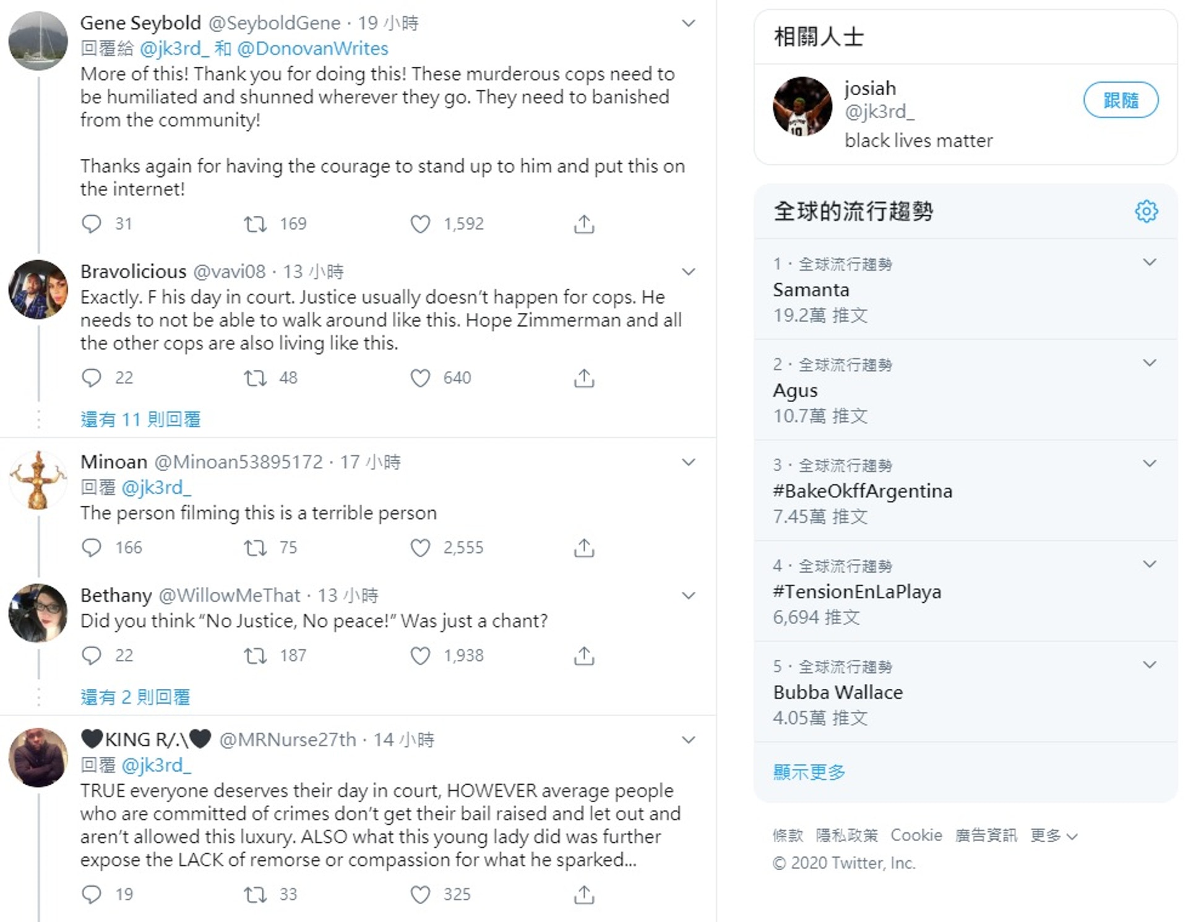This screenshot has width=1188, height=922.
Task: Open trends settings gear
Action: click(1146, 211)
